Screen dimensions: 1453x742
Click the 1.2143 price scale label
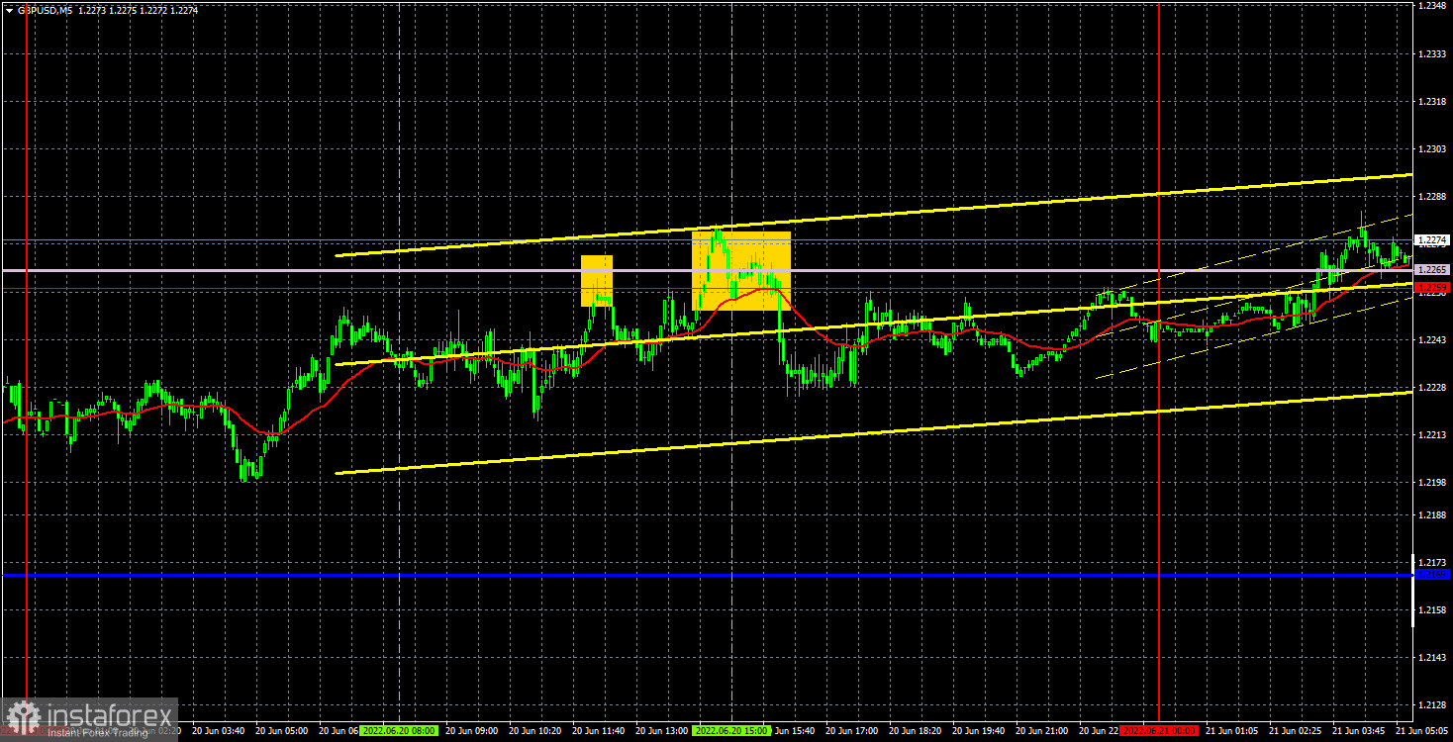[x=1432, y=658]
